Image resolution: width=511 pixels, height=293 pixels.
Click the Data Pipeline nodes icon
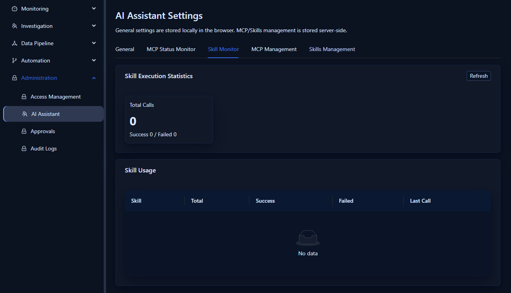pyautogui.click(x=15, y=43)
